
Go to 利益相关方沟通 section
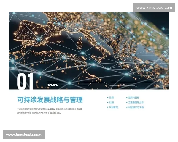click(x=136, y=107)
